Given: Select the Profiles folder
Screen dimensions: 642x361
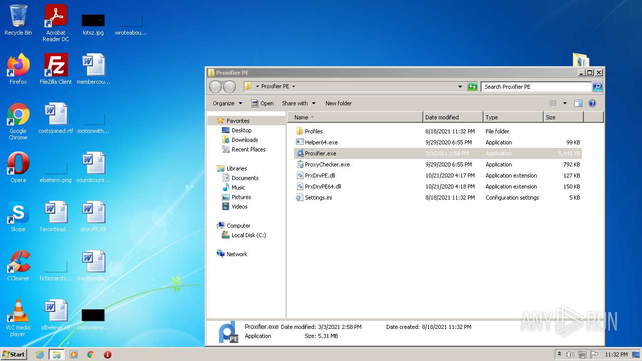Looking at the screenshot, I should [314, 131].
